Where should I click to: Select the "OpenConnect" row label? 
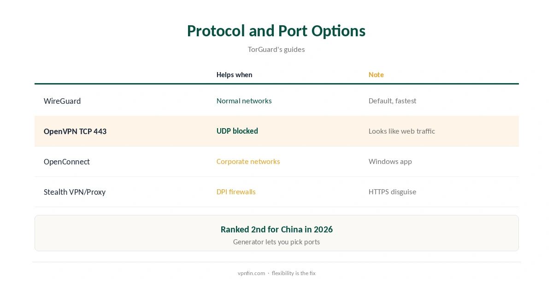[67, 162]
